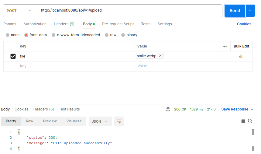Toggle the response word-wrap icon
The image size is (261, 154).
point(119,121)
